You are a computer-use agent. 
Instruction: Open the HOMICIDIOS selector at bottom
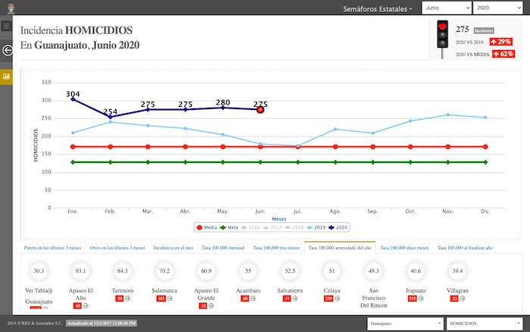tap(482, 324)
